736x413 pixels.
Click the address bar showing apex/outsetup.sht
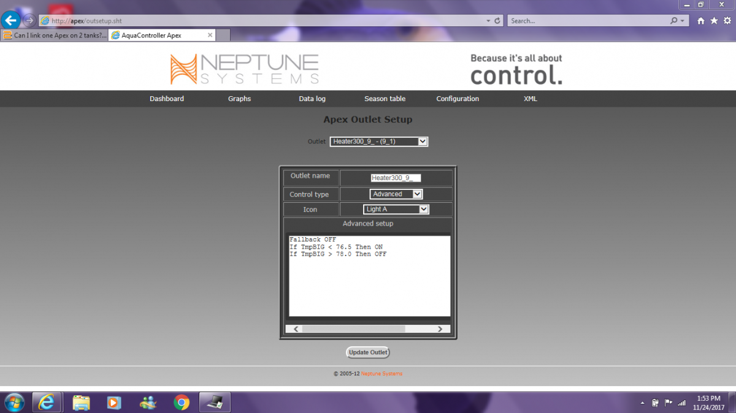pyautogui.click(x=261, y=21)
